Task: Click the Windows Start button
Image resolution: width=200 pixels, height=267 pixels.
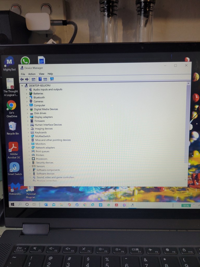Action: pyautogui.click(x=12, y=204)
